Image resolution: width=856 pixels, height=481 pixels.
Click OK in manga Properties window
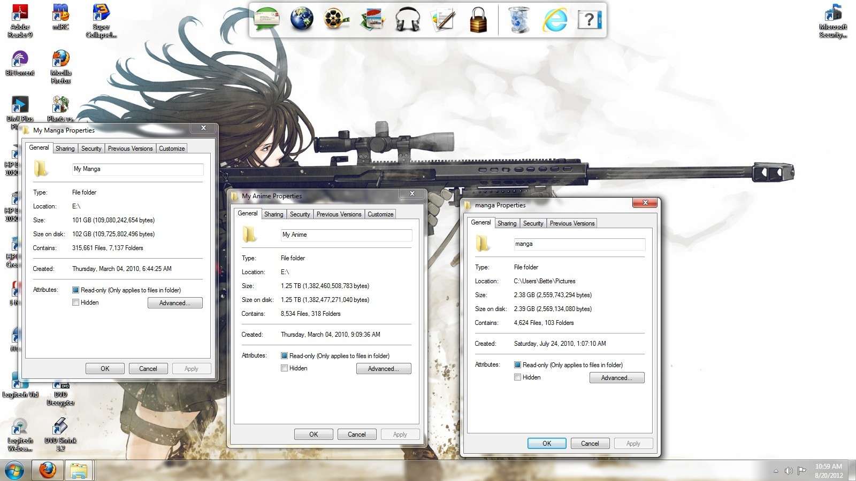[547, 444]
